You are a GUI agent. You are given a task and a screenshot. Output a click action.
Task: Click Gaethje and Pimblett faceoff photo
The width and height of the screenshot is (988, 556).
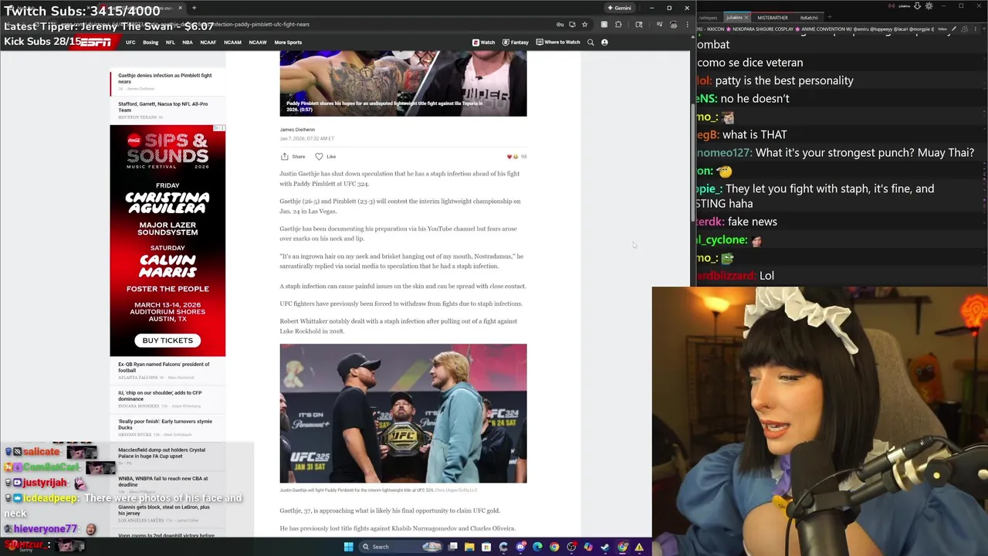403,413
